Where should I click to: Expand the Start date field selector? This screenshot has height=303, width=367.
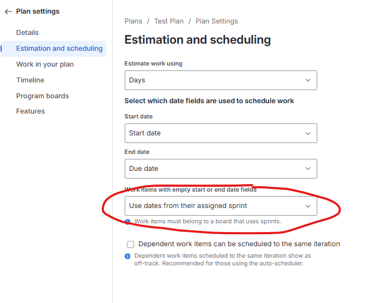pos(220,133)
